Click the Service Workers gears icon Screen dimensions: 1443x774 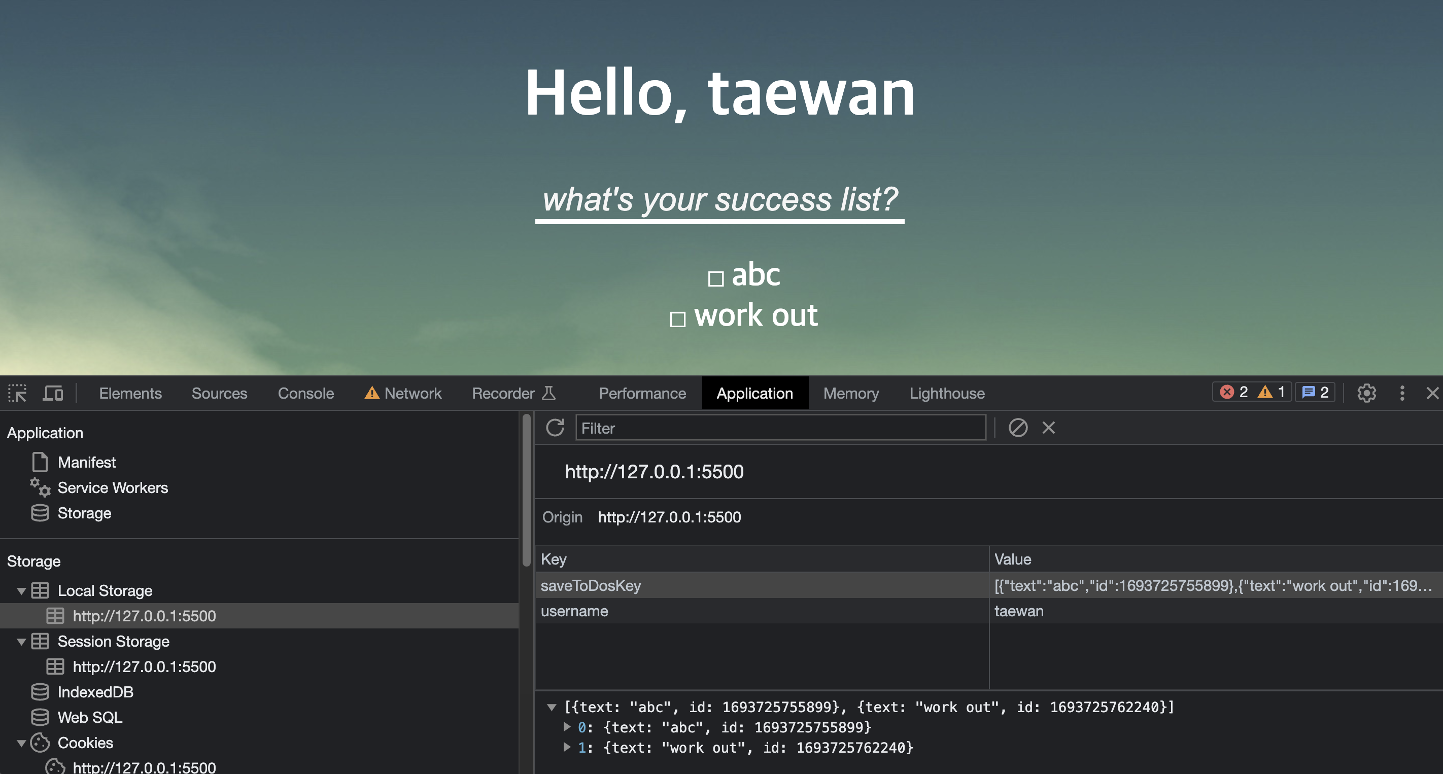click(40, 487)
